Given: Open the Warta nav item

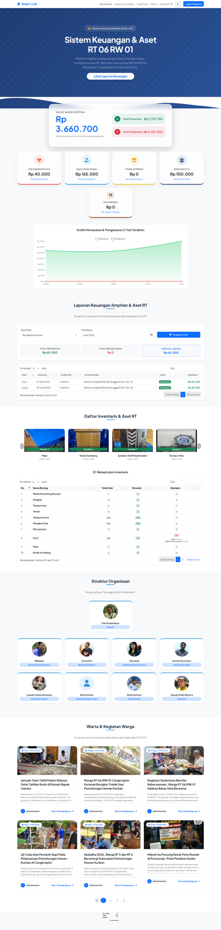Looking at the screenshot, I should click(x=154, y=4).
